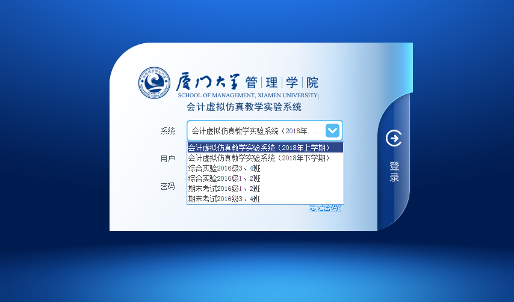Pick 期末考试2016级3、4班 option
This screenshot has width=514, height=302.
click(x=265, y=198)
